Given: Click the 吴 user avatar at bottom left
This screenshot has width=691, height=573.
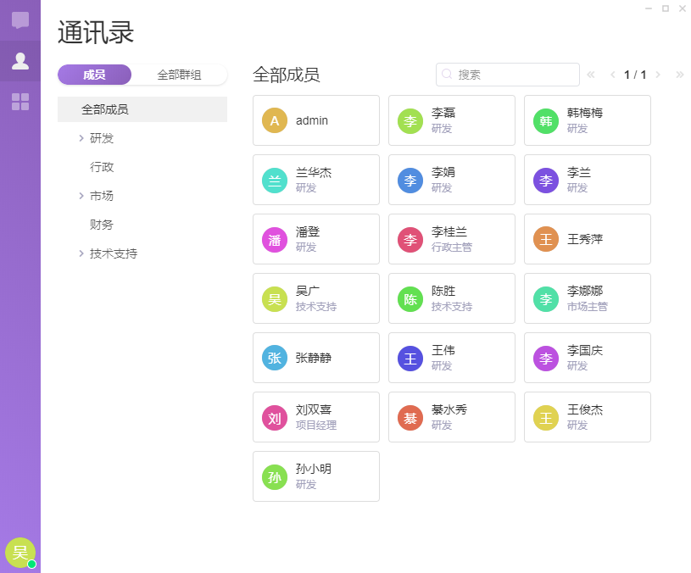Looking at the screenshot, I should (20, 553).
